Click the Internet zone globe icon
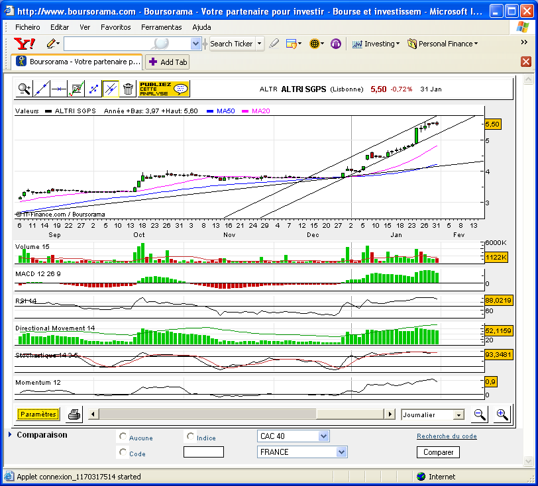538x486 pixels. point(421,476)
